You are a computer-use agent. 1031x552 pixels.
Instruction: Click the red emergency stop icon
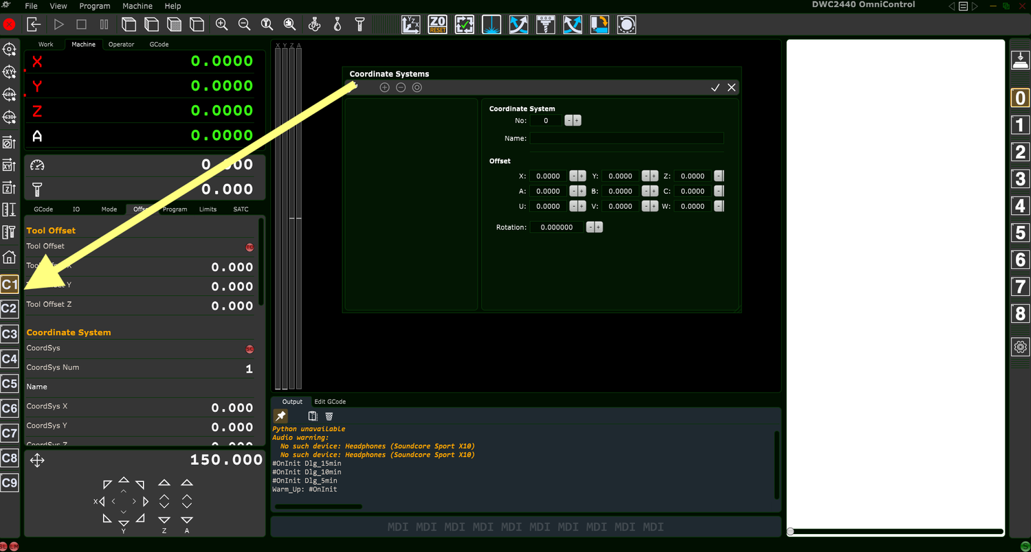point(9,25)
